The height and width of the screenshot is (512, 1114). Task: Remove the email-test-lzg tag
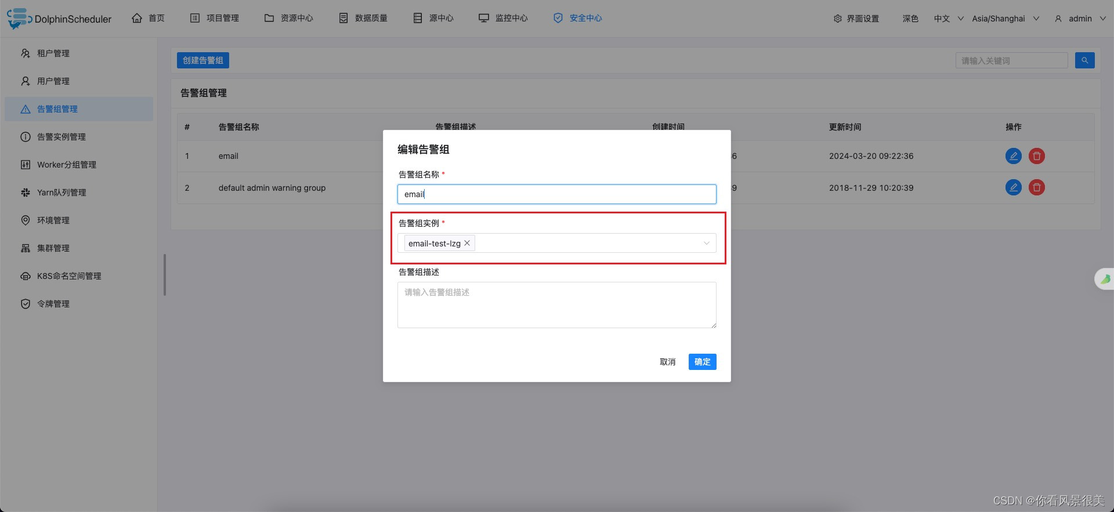click(467, 243)
